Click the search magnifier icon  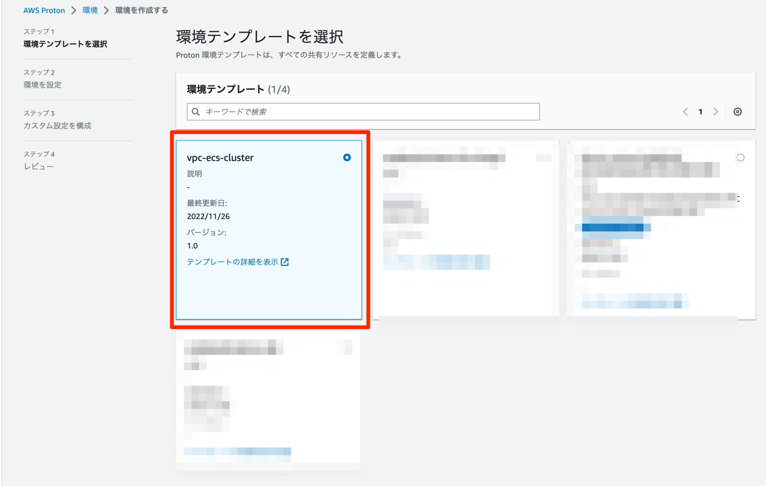tap(196, 111)
